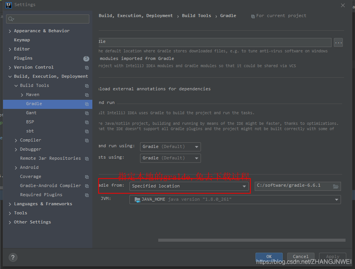Click the C:/software/gradle-6.6.1 path field
The width and height of the screenshot is (355, 269).
(x=298, y=186)
